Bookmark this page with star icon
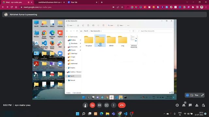209x117 pixels. [122, 7]
